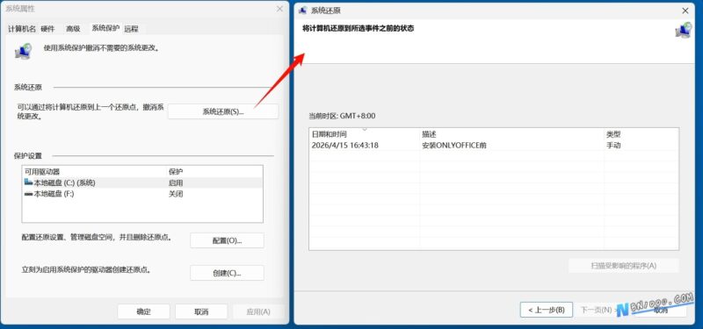The height and width of the screenshot is (329, 703).
Task: Click the 系统还原 title bar icon
Action: [302, 11]
